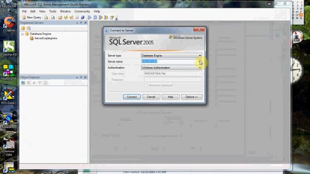This screenshot has width=310, height=174.
Task: Click the CCleaner desktop icon
Action: click(9, 24)
